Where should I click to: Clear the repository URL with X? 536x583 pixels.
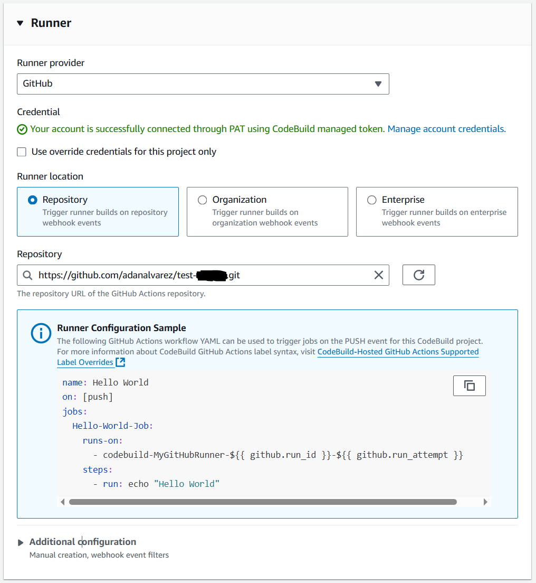(378, 275)
